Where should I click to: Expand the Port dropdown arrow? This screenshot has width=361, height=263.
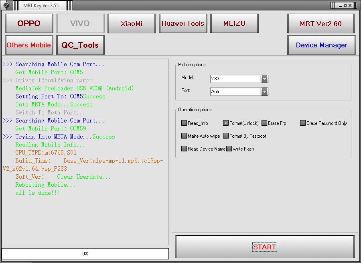click(265, 92)
